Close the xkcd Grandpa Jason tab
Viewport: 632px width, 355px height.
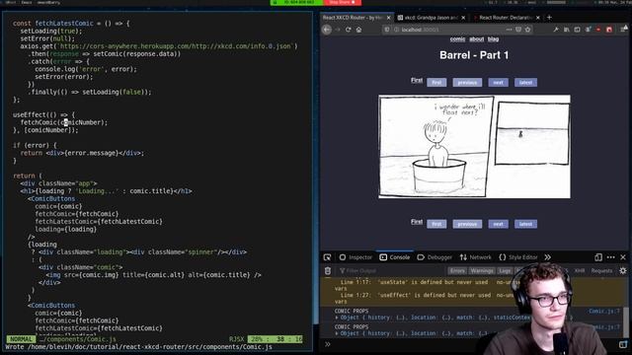(463, 18)
